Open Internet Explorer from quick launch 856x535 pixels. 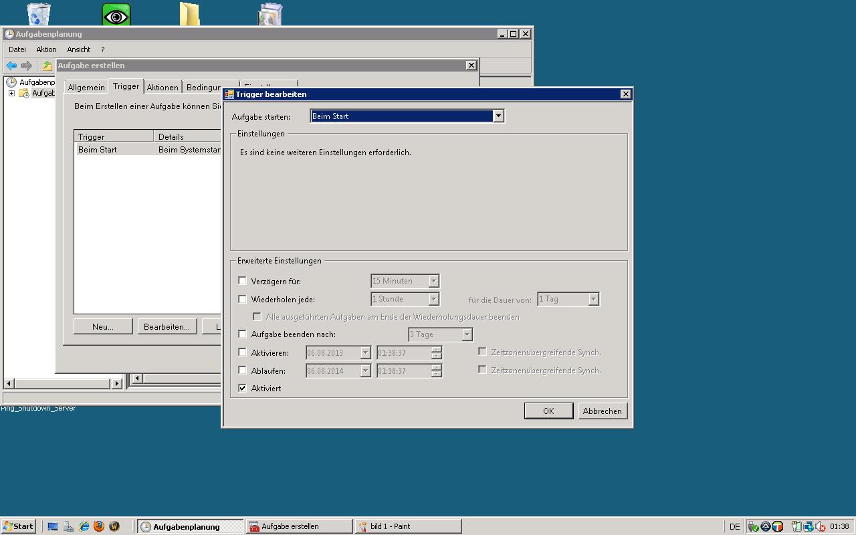pos(84,526)
